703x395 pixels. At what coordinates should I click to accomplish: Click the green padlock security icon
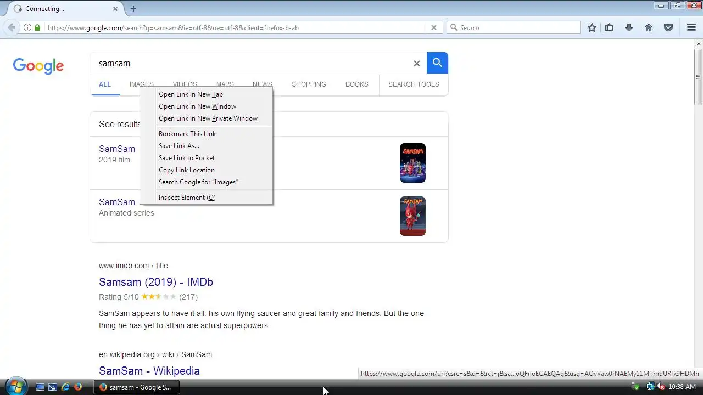[37, 27]
